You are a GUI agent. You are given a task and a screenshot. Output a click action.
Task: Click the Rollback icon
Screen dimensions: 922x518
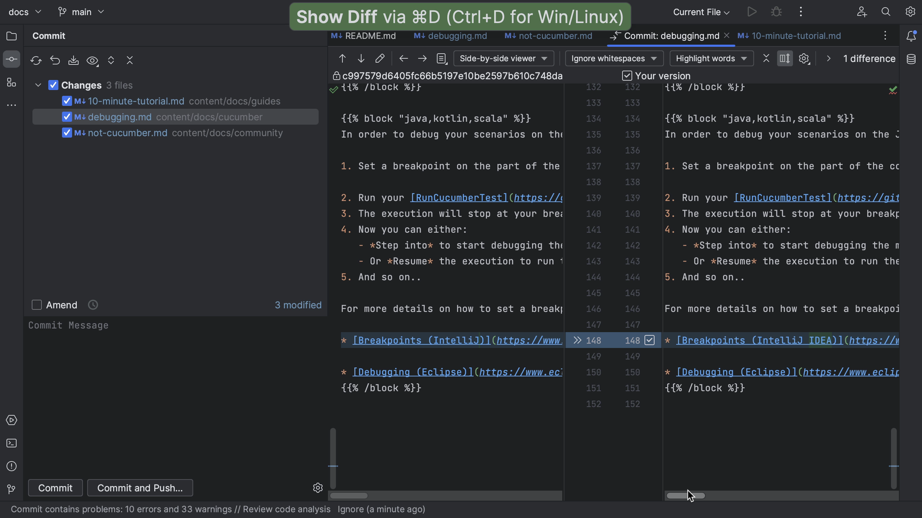55,60
